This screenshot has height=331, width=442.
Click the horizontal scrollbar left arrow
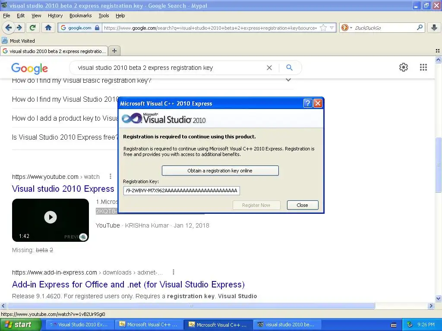(x=3, y=306)
